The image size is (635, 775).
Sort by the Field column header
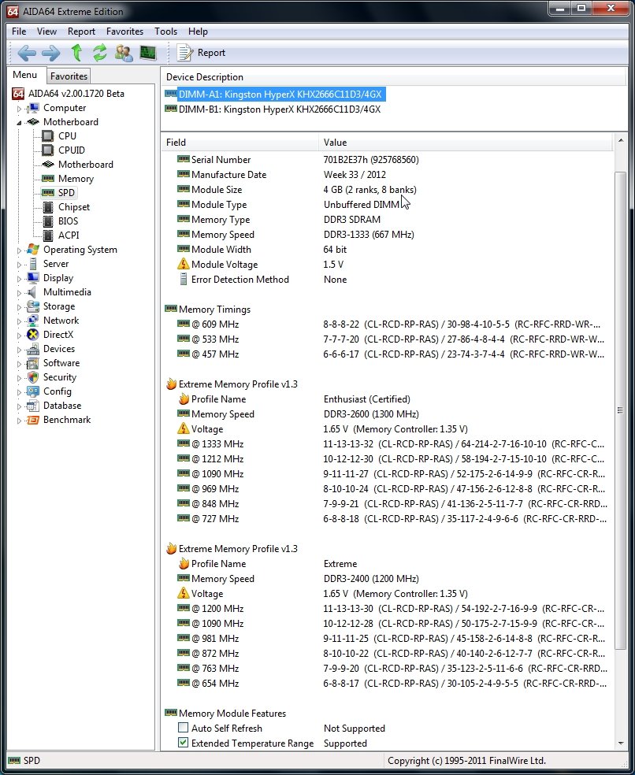tap(240, 143)
